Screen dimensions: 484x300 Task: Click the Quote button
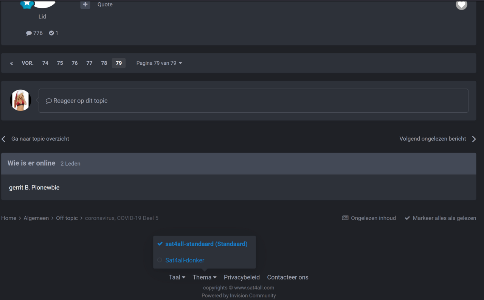point(105,5)
